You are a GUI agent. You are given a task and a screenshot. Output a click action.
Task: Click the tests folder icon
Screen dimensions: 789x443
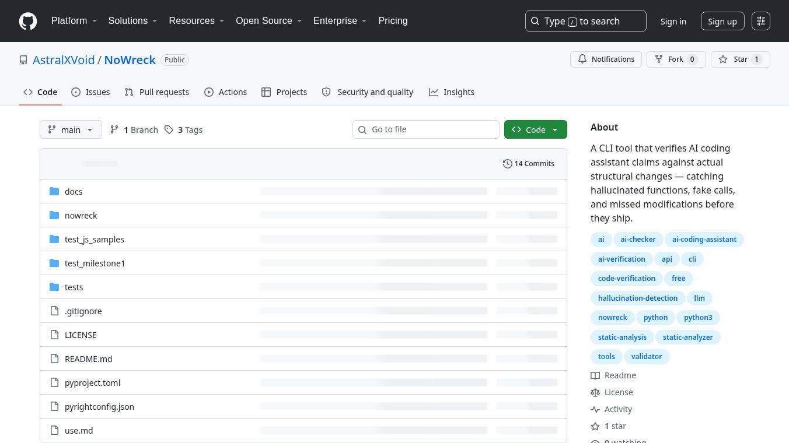click(x=55, y=287)
